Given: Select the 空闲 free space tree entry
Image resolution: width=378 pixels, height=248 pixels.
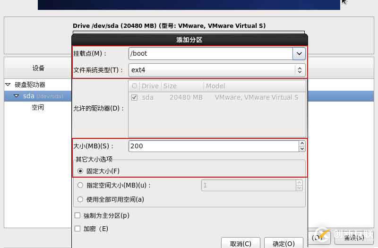Looking at the screenshot, I should pyautogui.click(x=38, y=107).
